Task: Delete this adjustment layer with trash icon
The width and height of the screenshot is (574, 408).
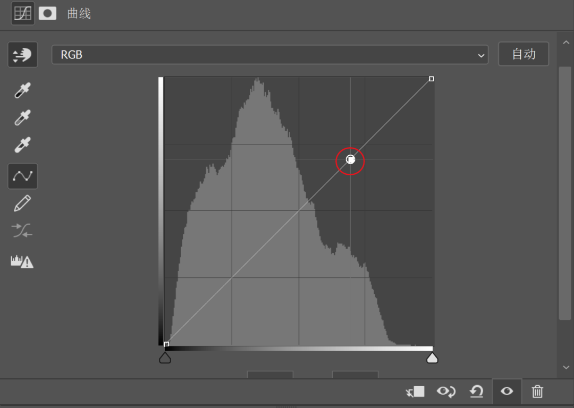Action: click(x=537, y=392)
